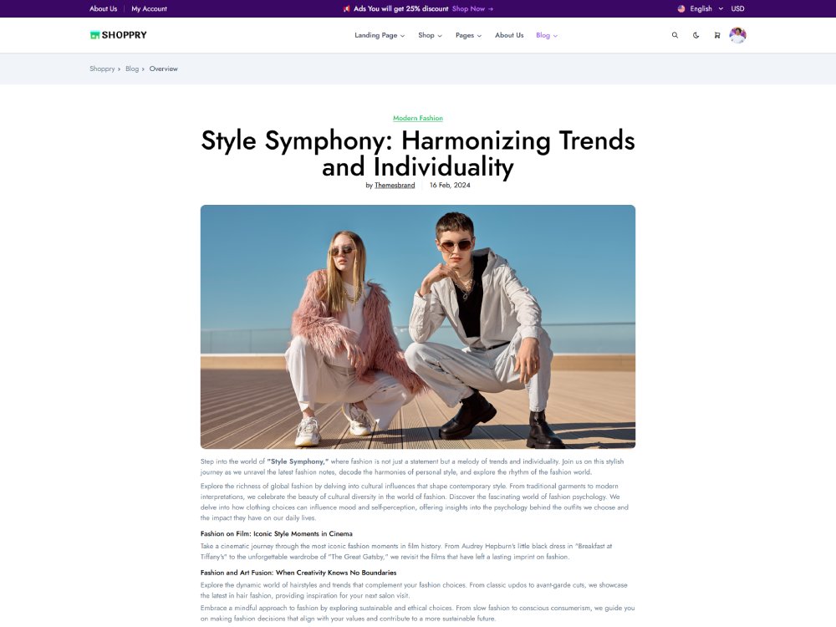The height and width of the screenshot is (627, 836).
Task: Go to About Us in main navigation
Action: click(509, 35)
